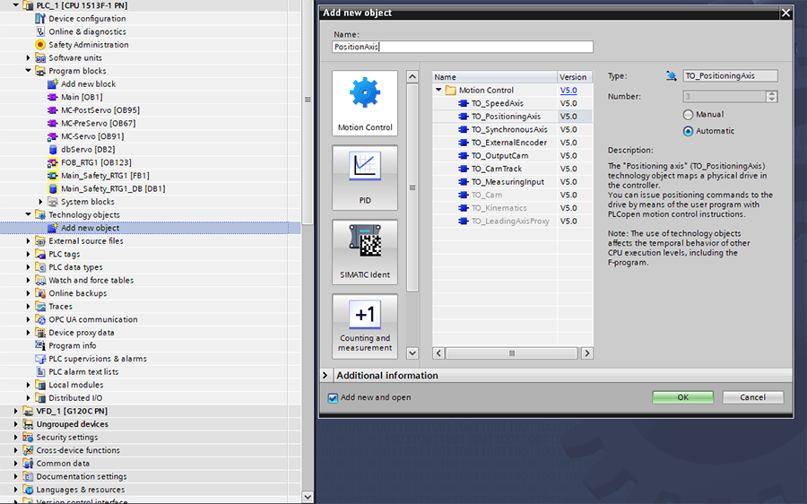The image size is (807, 504).
Task: Click the dbServo [DB2] data block icon
Action: pyautogui.click(x=53, y=149)
